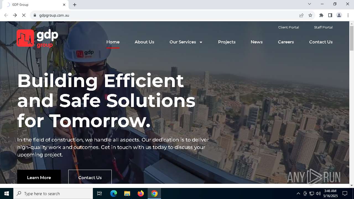Open Our Services menu
Screen dimensions: 354x199
click(x=183, y=42)
